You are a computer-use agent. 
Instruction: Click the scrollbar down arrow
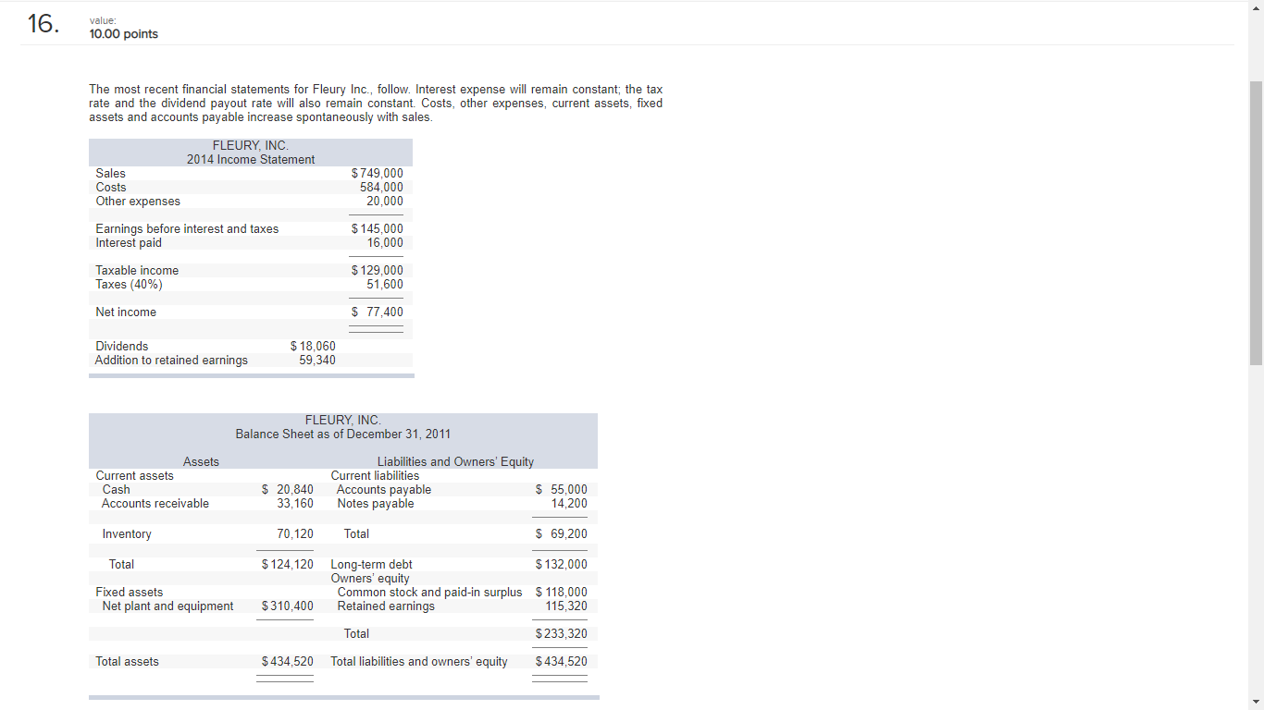pyautogui.click(x=1257, y=703)
